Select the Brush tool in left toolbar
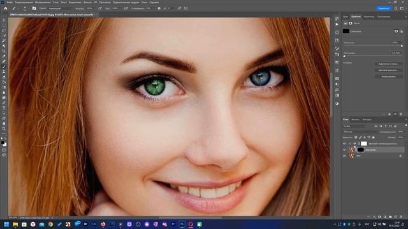This screenshot has width=408, height=229. [4, 66]
